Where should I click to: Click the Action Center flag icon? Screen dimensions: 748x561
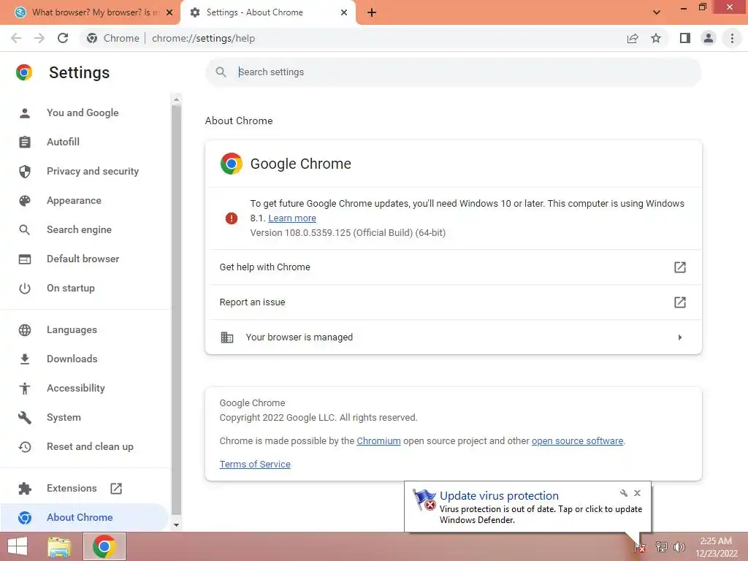(639, 547)
